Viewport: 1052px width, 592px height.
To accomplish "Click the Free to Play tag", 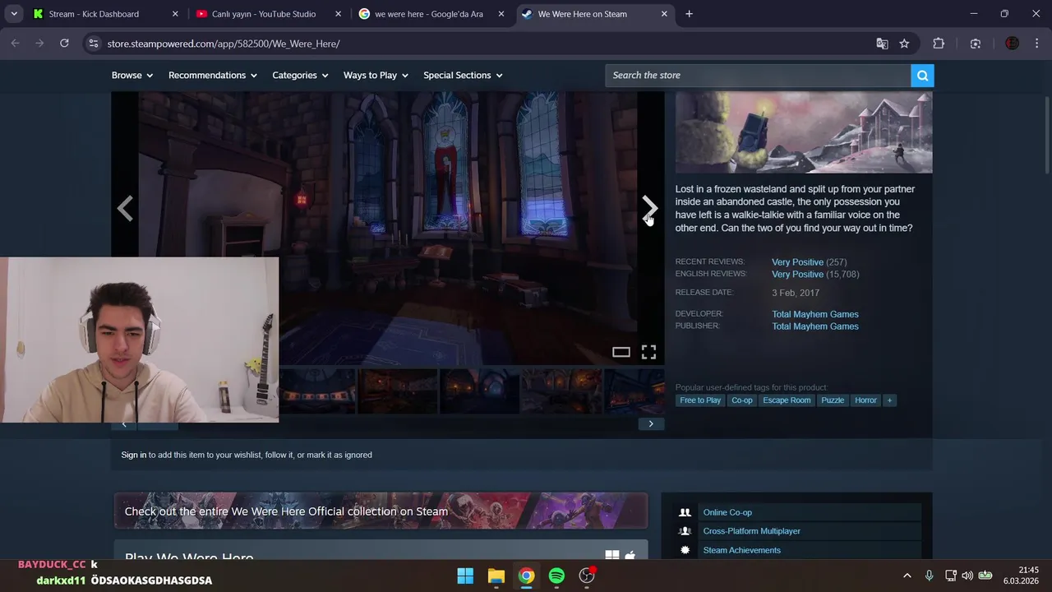I will tap(700, 400).
